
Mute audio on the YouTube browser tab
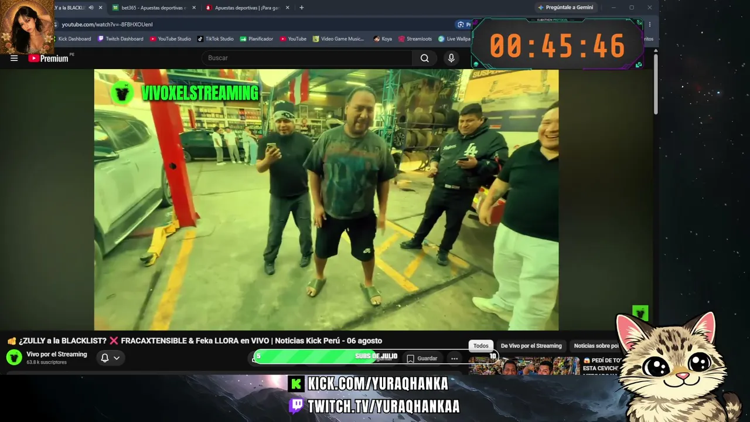click(91, 8)
